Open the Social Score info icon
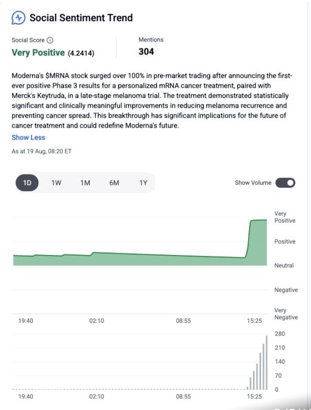311x410 pixels. pos(50,40)
